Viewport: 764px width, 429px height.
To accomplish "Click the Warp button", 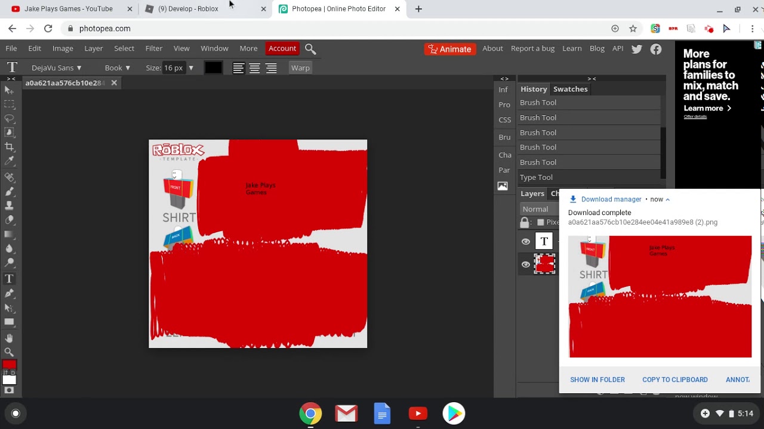I will pyautogui.click(x=300, y=68).
